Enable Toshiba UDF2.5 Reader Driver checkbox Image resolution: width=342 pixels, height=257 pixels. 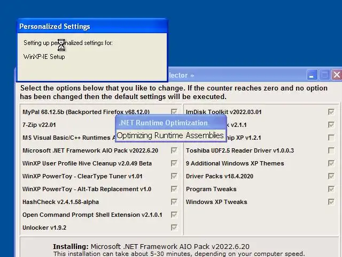pos(331,150)
